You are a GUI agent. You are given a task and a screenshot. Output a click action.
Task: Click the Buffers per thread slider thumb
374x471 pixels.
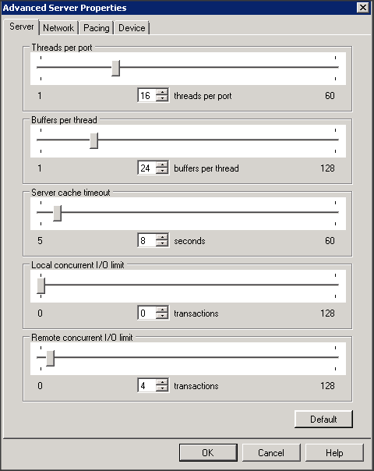pyautogui.click(x=94, y=140)
